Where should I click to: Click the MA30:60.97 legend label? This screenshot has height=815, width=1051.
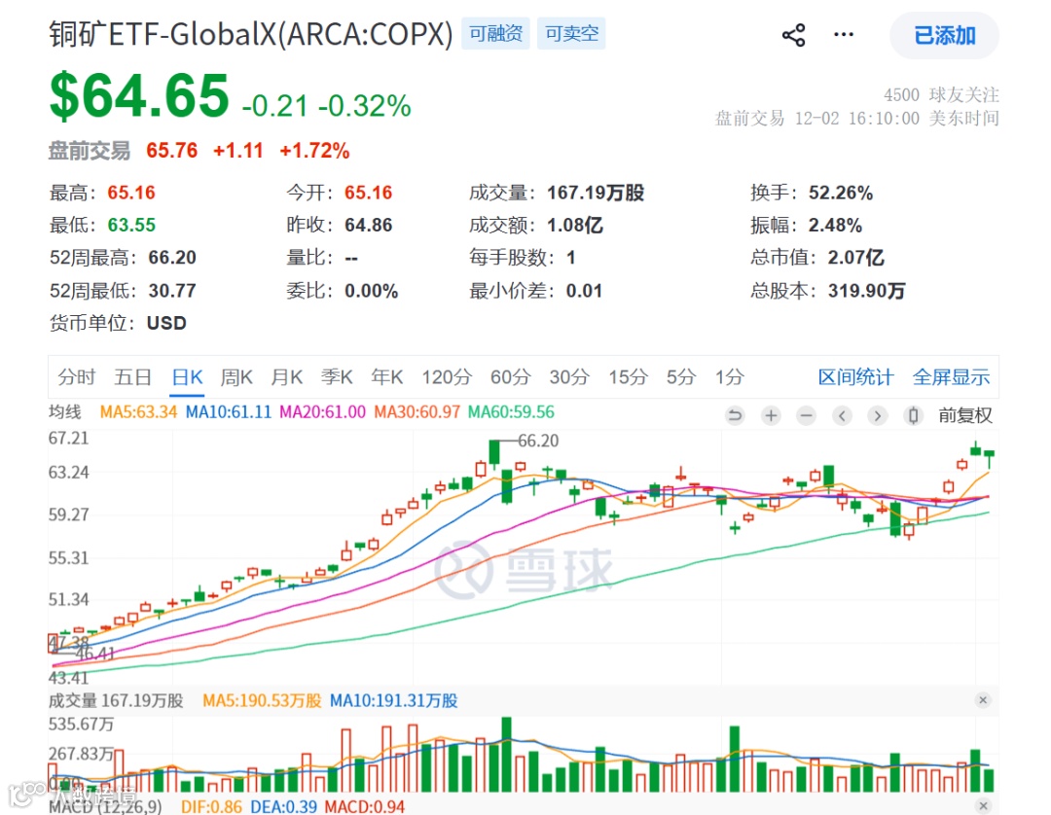(417, 411)
